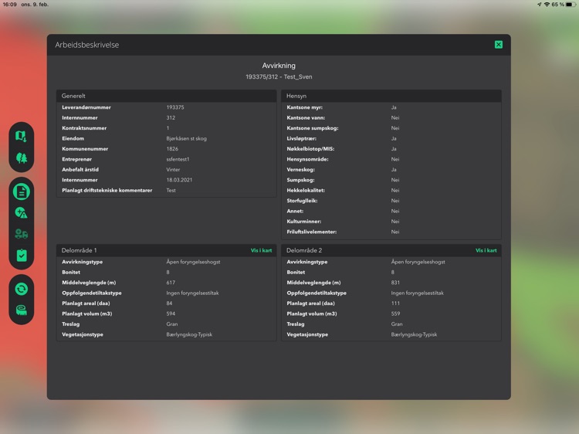Select the forest trees icon
Viewport: 579px width, 434px height.
(x=22, y=158)
